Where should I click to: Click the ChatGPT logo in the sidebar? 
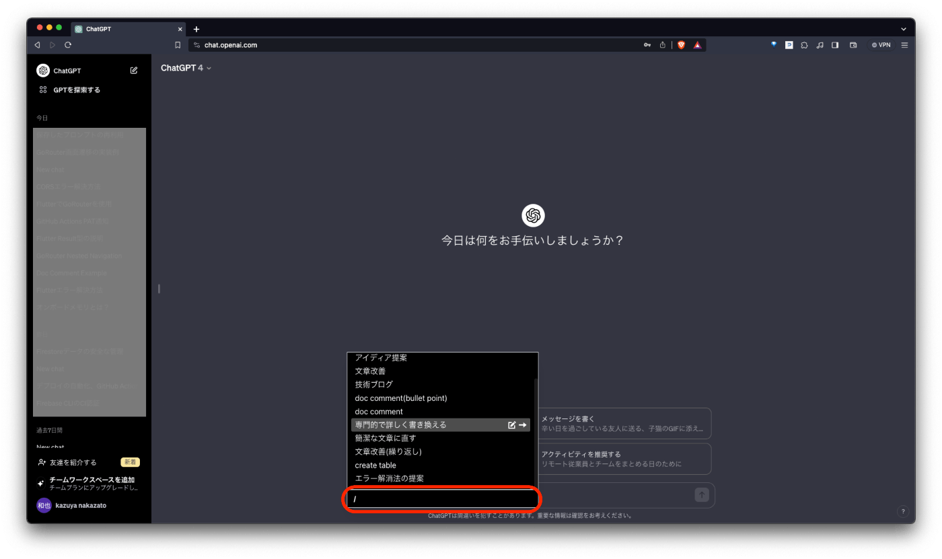tap(43, 71)
